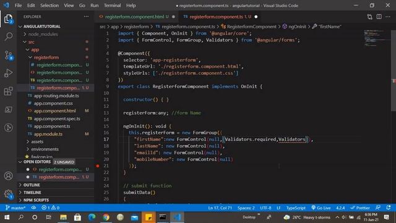Screen dimensions: 396x223
Task: Open the Selection menu
Action: [x=49, y=6]
